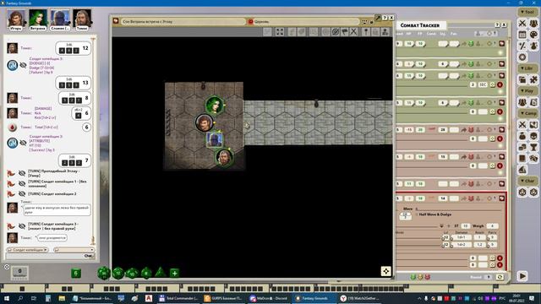
Task: Collapse the Libr section in sidebar
Action: [x=527, y=68]
